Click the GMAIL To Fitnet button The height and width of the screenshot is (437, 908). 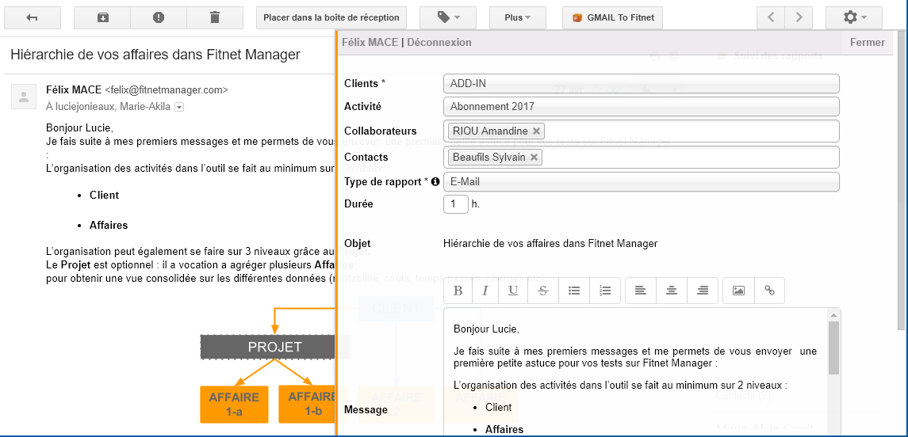tap(612, 17)
